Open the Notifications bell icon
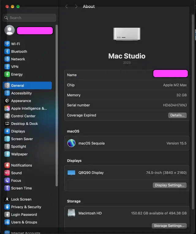The height and width of the screenshot is (234, 196). point(7,165)
